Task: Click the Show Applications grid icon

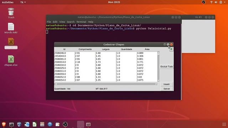Action: (224, 124)
